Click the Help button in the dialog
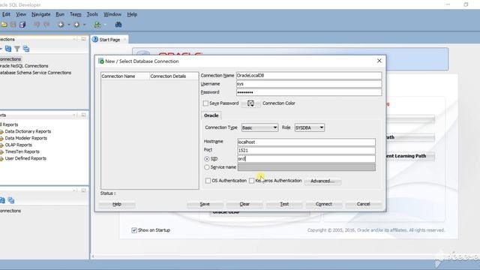 [117, 204]
